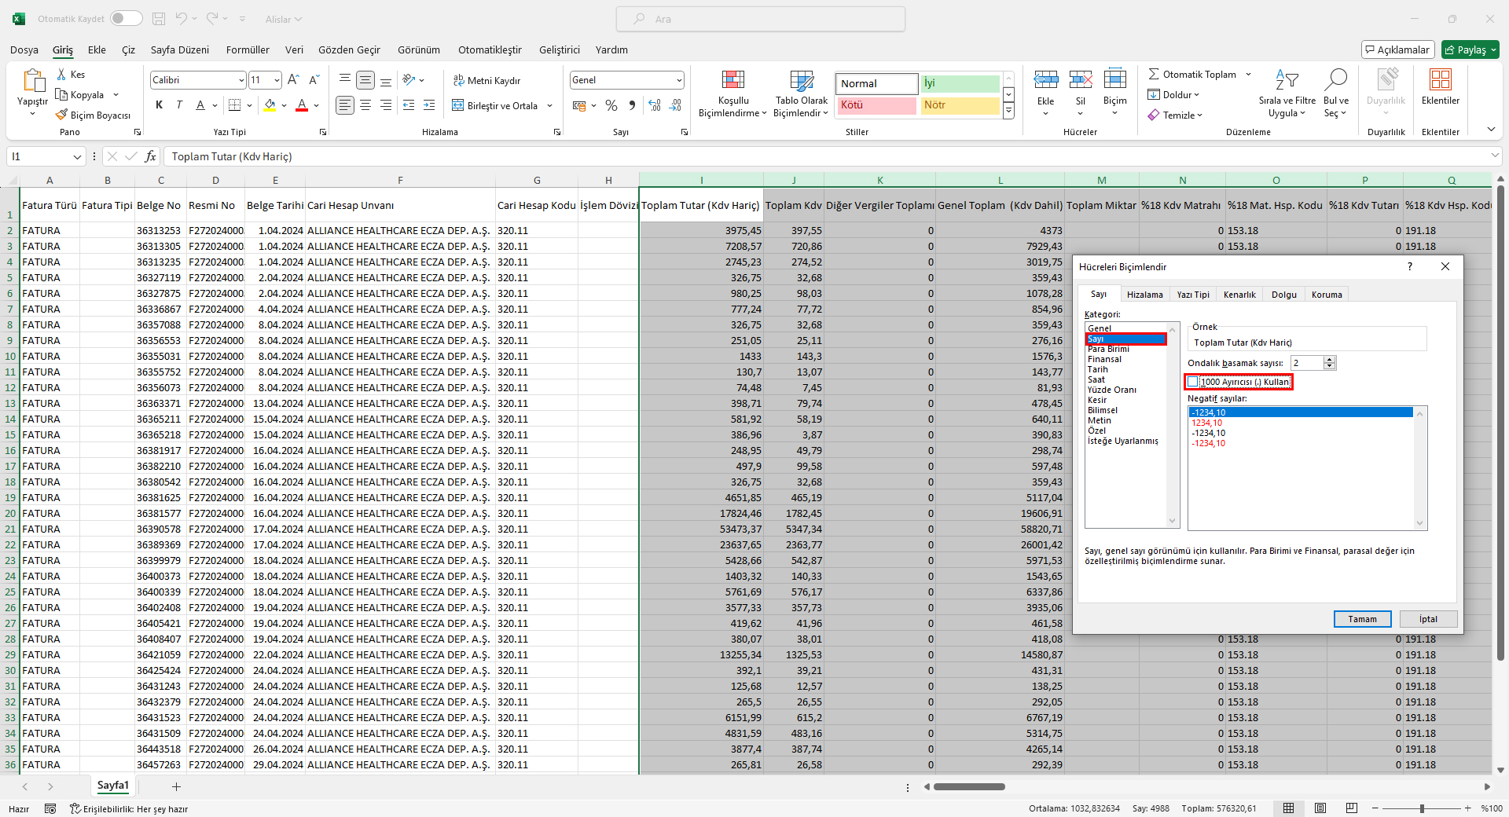This screenshot has width=1509, height=817.
Task: Click the increase indent icon
Action: click(x=429, y=105)
